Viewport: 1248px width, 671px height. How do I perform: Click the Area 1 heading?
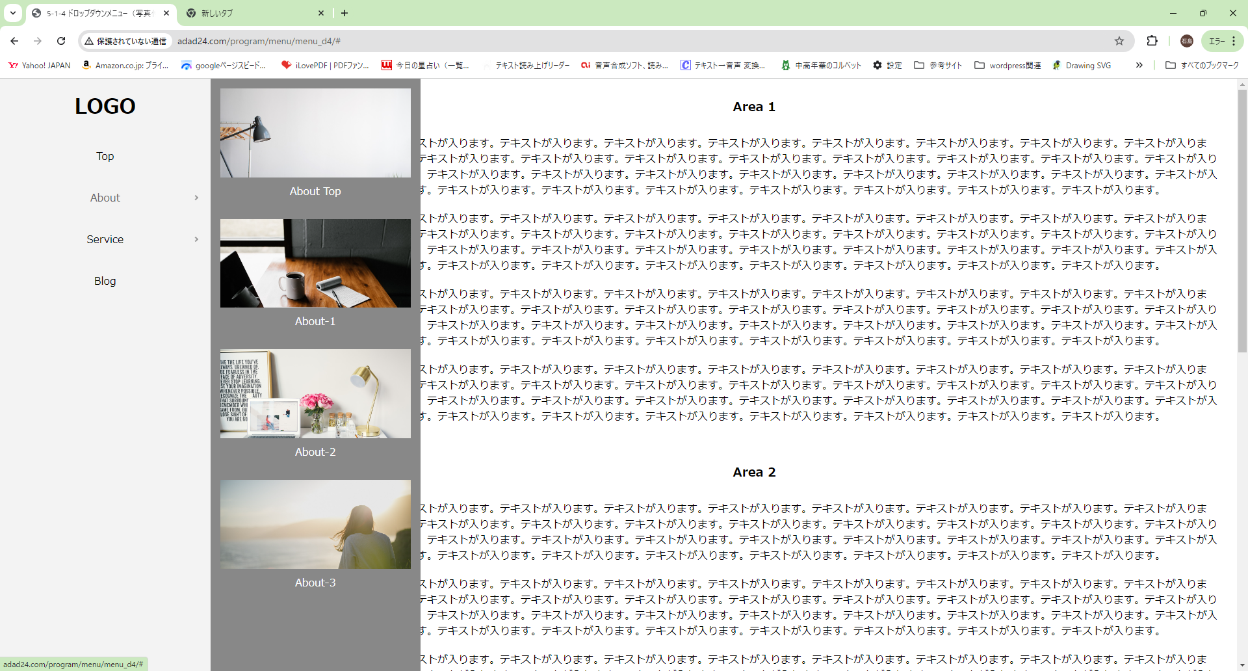754,107
